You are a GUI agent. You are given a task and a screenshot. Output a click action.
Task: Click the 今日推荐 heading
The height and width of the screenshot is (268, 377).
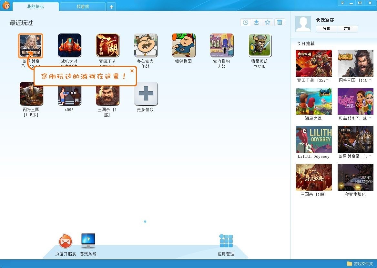pos(306,43)
